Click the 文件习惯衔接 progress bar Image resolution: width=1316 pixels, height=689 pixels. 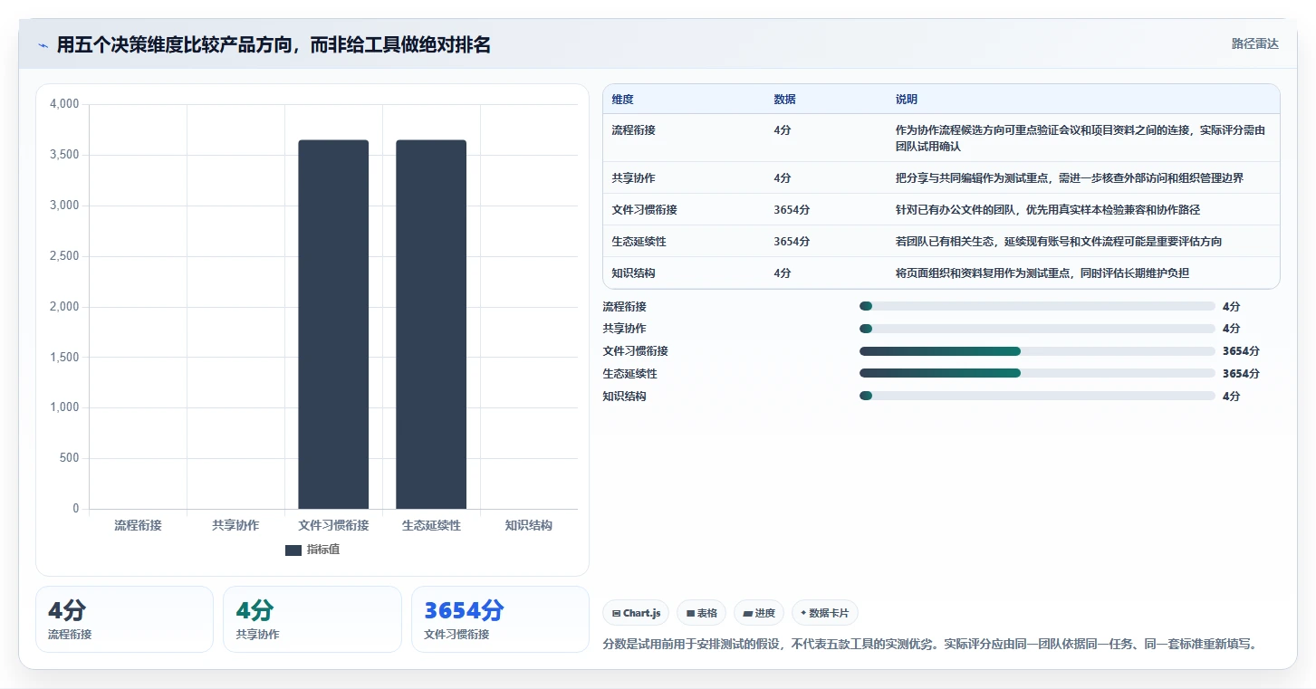pyautogui.click(x=1037, y=351)
